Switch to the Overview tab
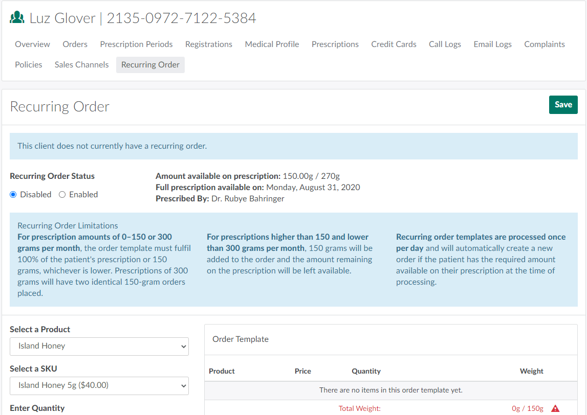 [32, 44]
